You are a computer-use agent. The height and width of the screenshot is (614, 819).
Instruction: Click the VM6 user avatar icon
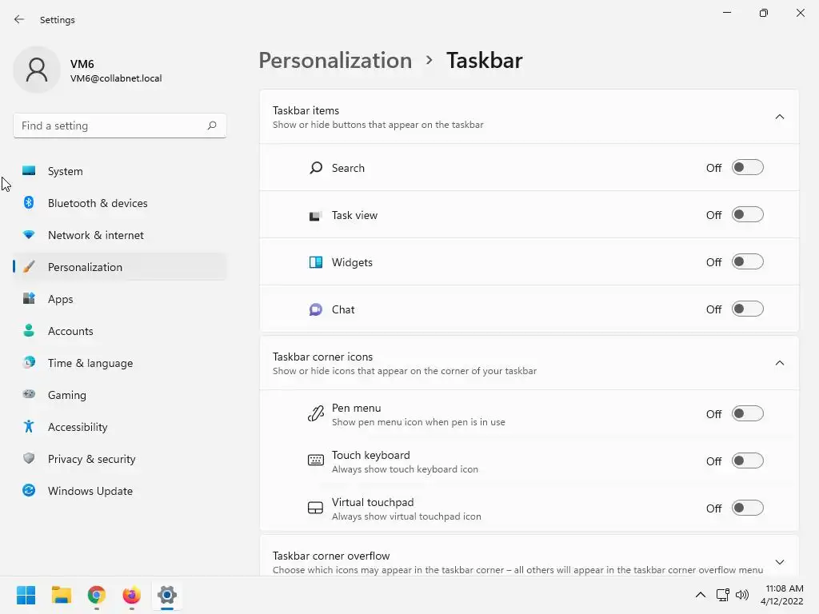37,70
